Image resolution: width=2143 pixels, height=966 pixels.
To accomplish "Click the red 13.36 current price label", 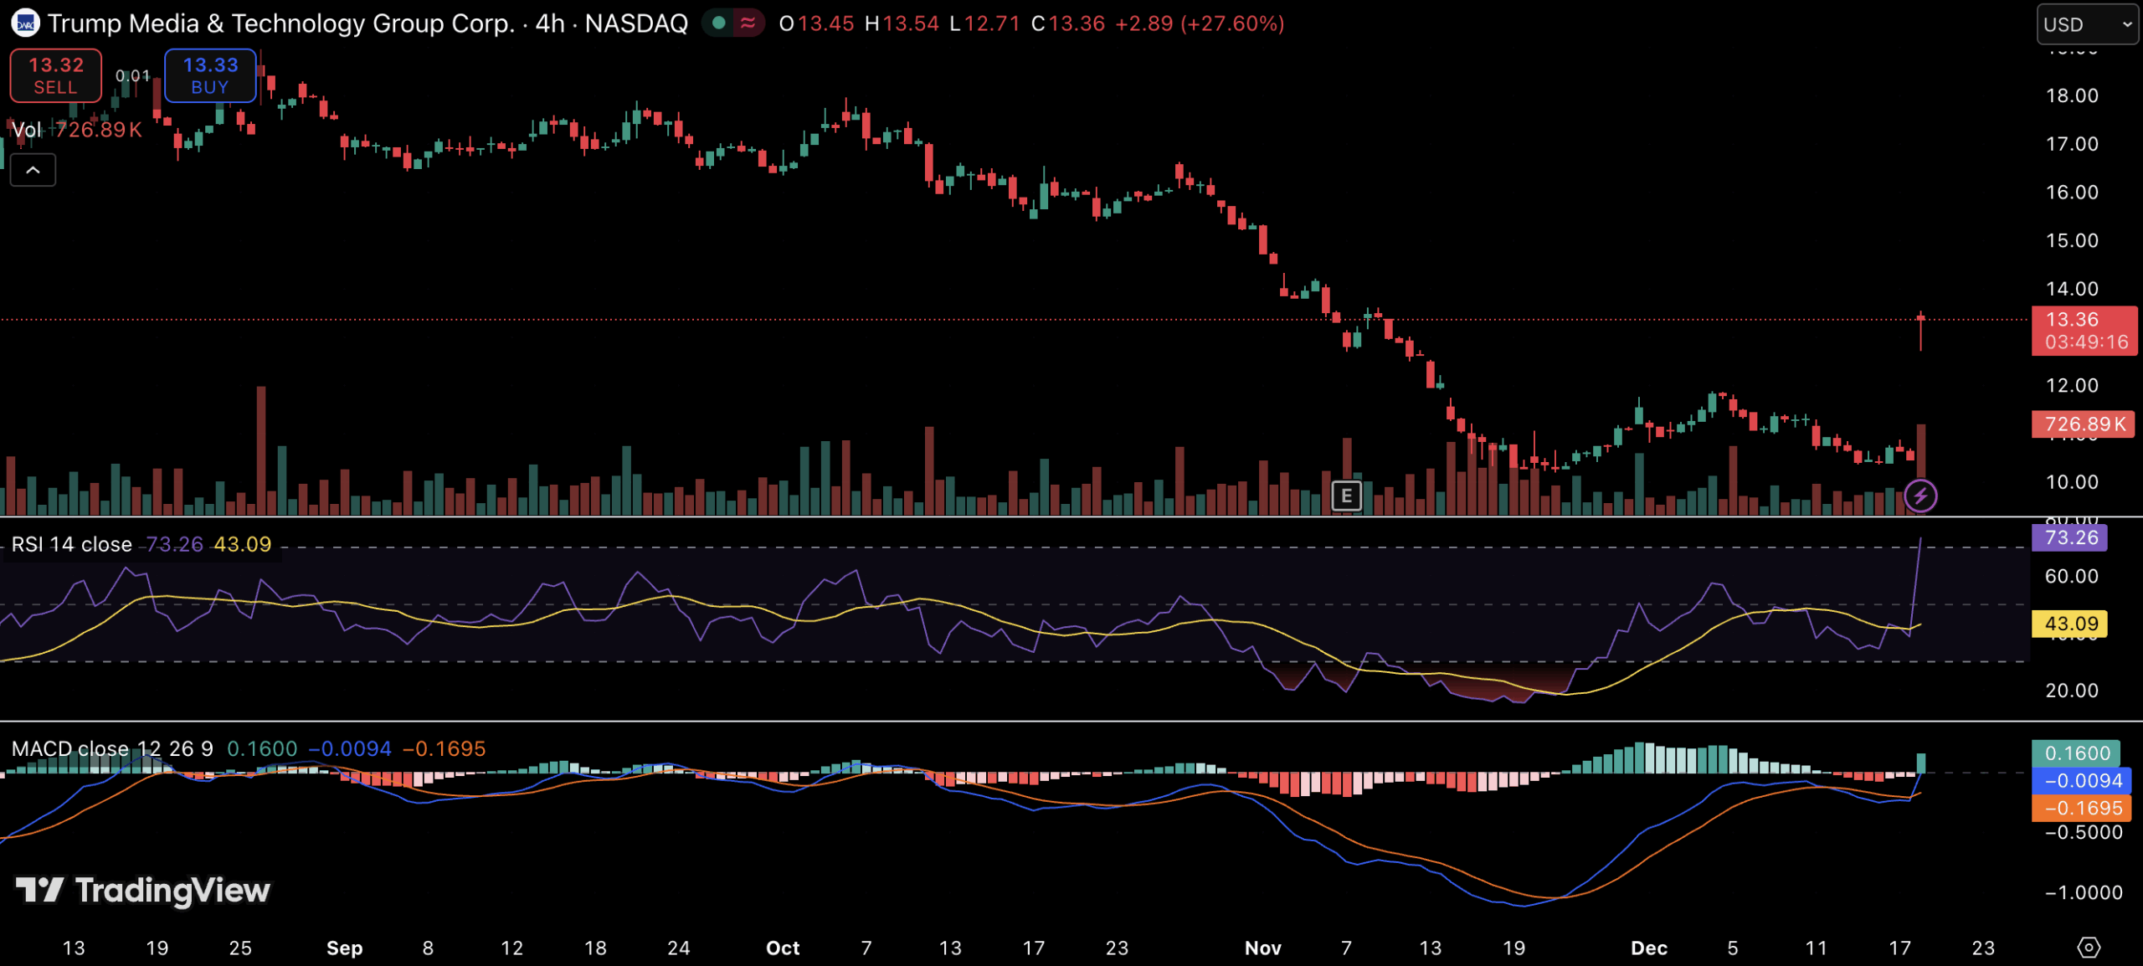I will (2084, 331).
